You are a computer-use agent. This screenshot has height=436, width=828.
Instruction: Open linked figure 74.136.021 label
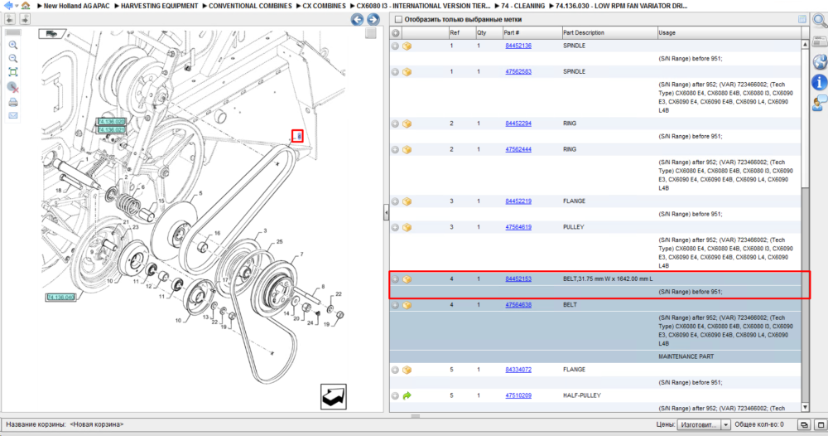point(112,129)
